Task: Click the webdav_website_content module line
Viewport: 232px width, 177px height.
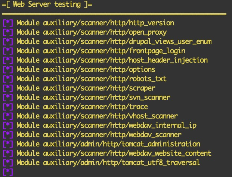Action: [x=114, y=154]
